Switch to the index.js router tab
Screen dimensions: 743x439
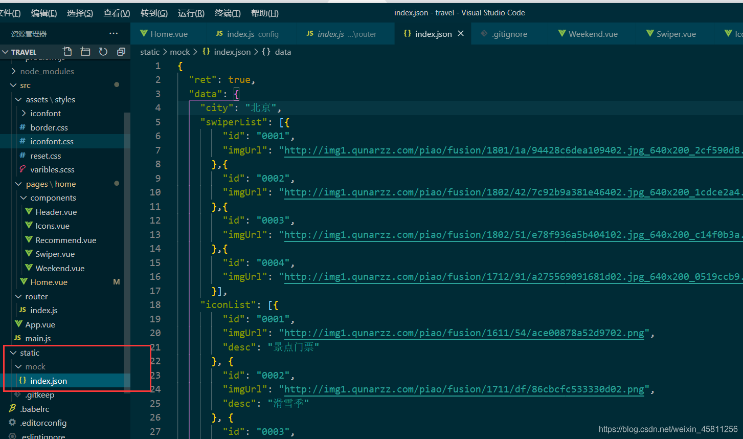345,34
